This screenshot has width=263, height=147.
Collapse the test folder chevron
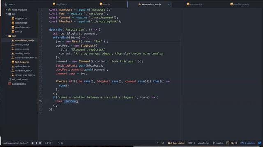(x=7, y=36)
